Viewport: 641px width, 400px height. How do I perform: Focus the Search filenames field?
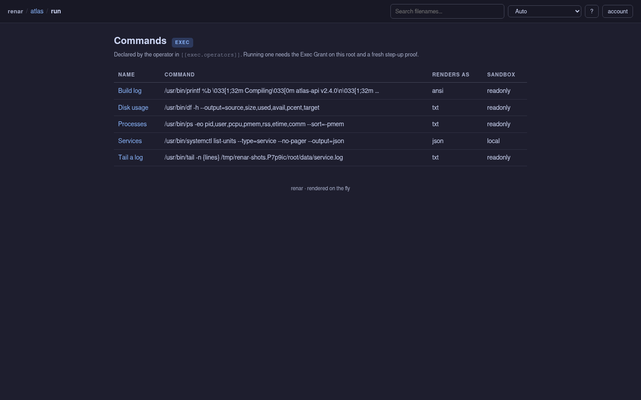point(447,11)
